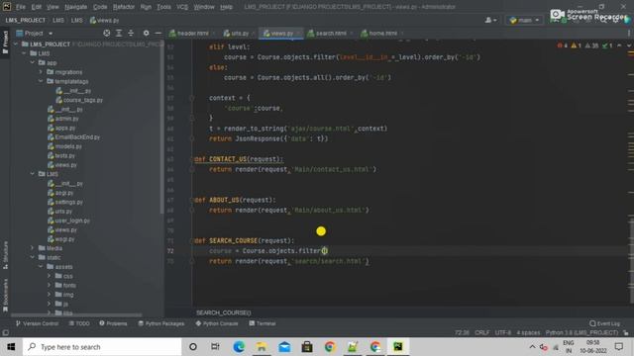The width and height of the screenshot is (634, 356).
Task: Select models.py in the project tree
Action: tap(64, 146)
